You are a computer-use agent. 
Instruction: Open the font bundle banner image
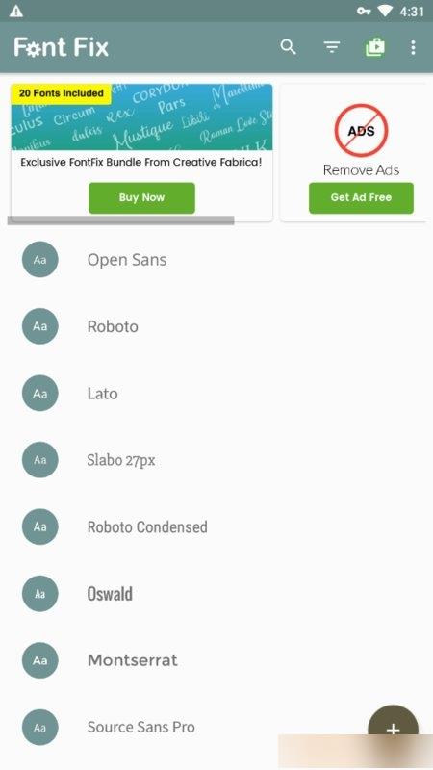[x=141, y=116]
